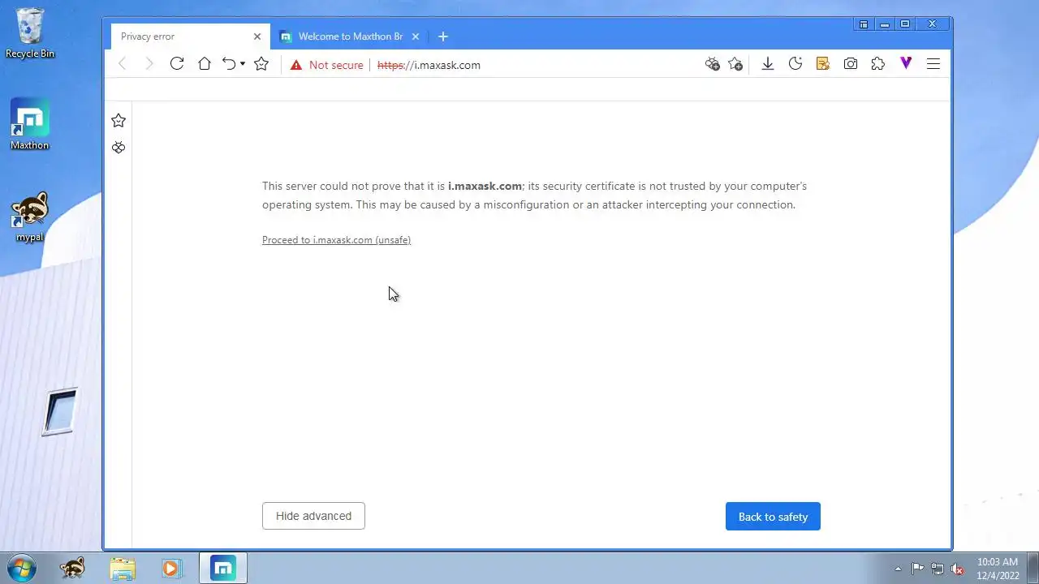Open the file explorer taskbar icon

(123, 568)
